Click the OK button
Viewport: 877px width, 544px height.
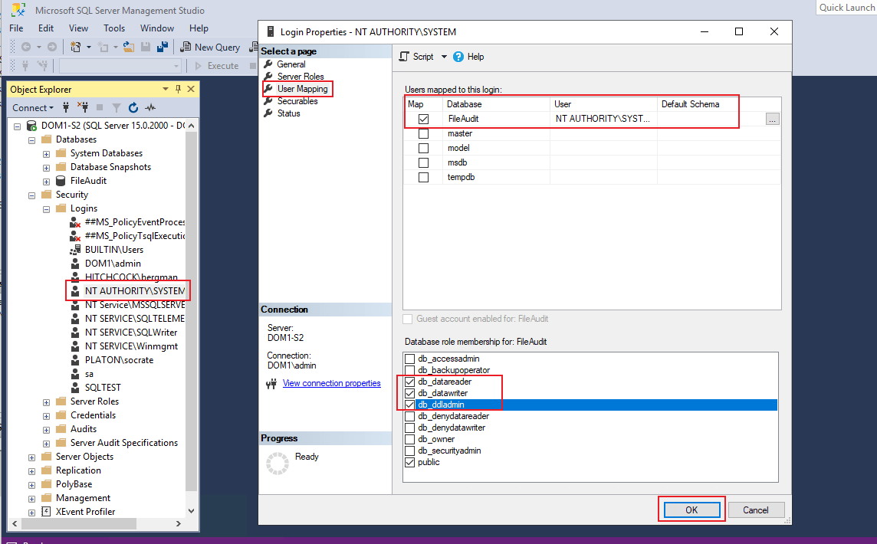[691, 510]
